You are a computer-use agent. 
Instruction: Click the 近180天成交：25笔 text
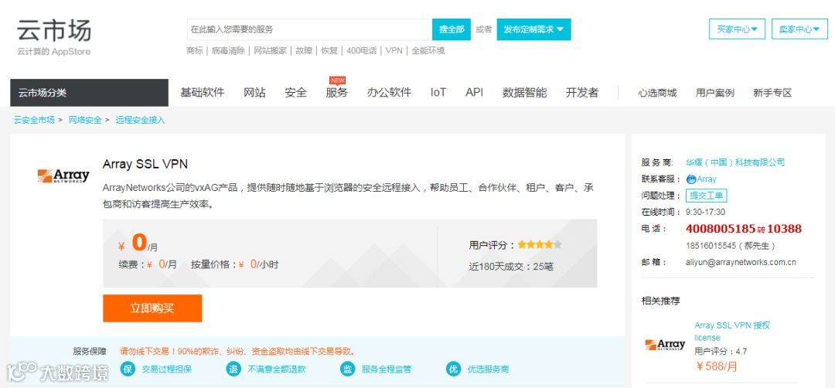click(511, 266)
